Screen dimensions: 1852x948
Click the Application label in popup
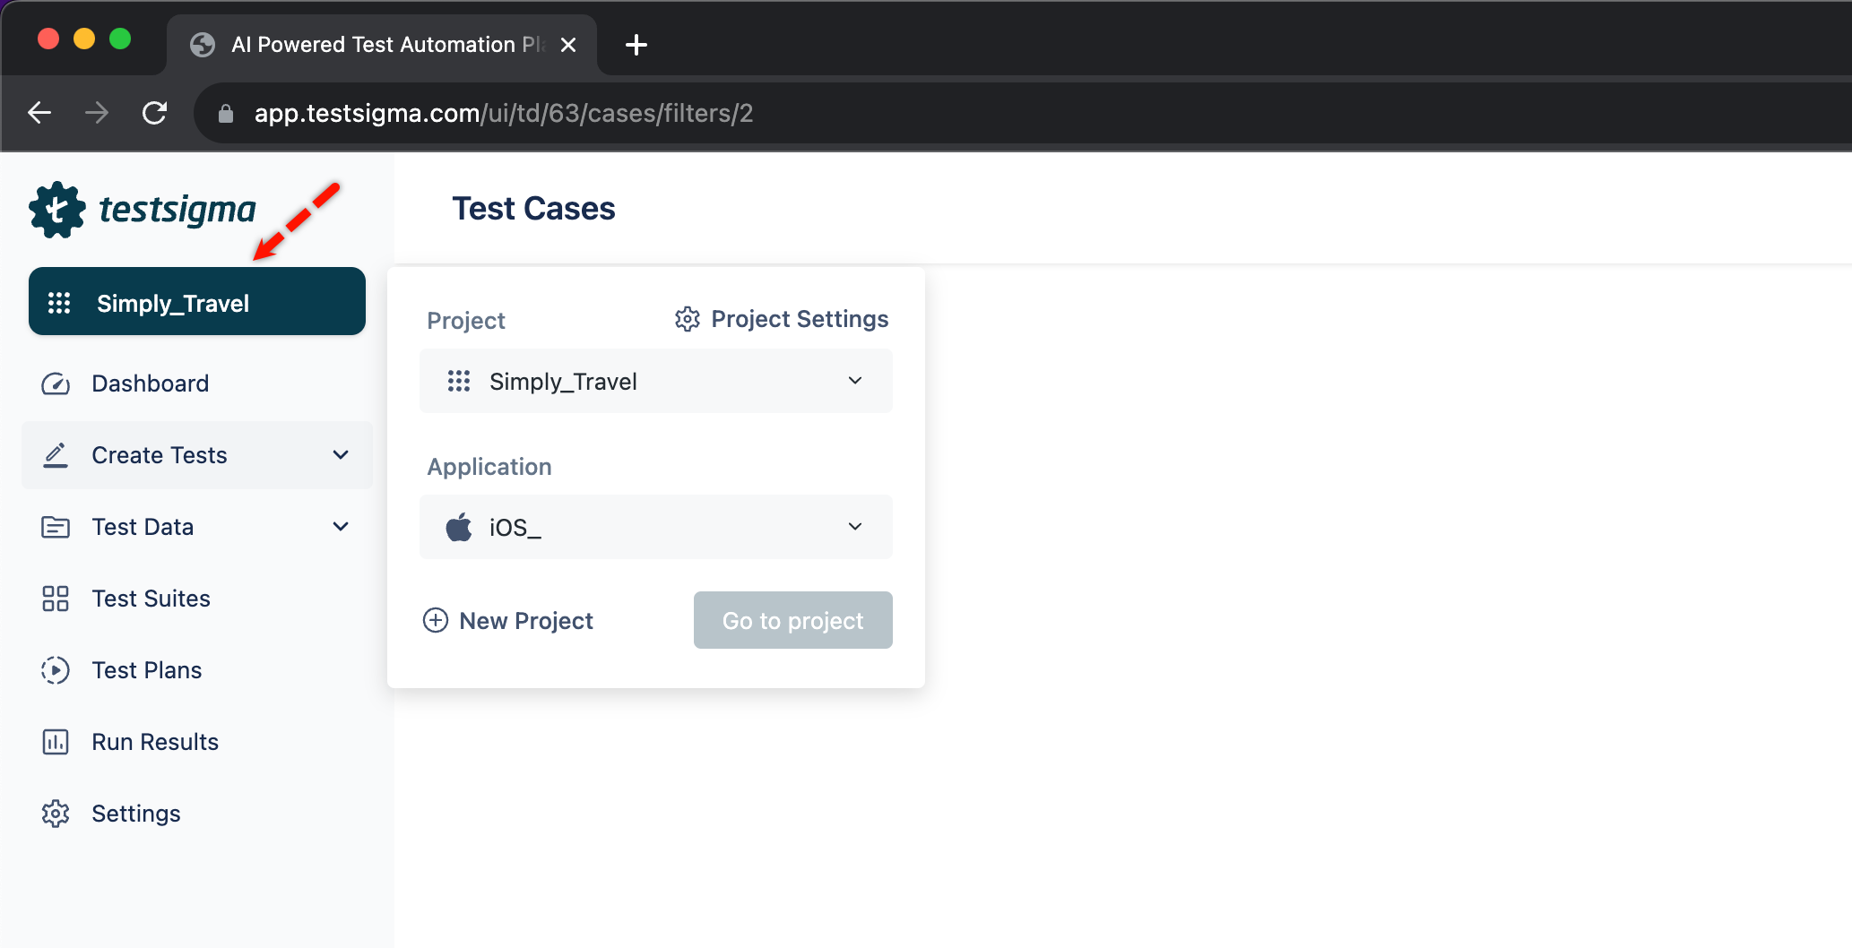coord(489,467)
